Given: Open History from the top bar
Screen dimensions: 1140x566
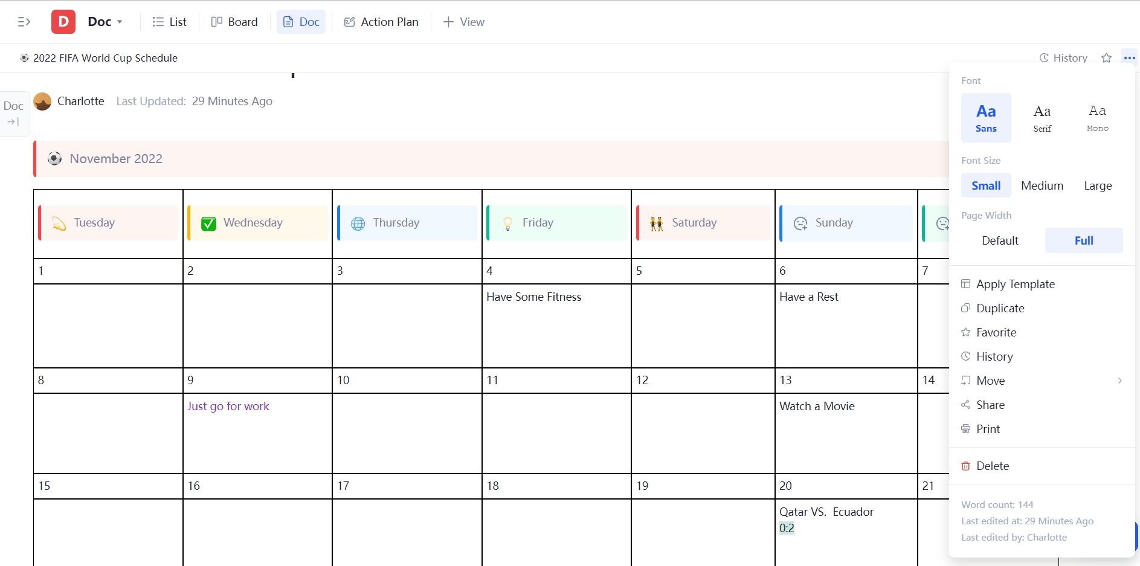Looking at the screenshot, I should pos(1063,58).
